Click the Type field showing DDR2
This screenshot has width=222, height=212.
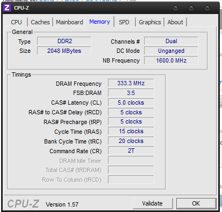click(x=64, y=41)
